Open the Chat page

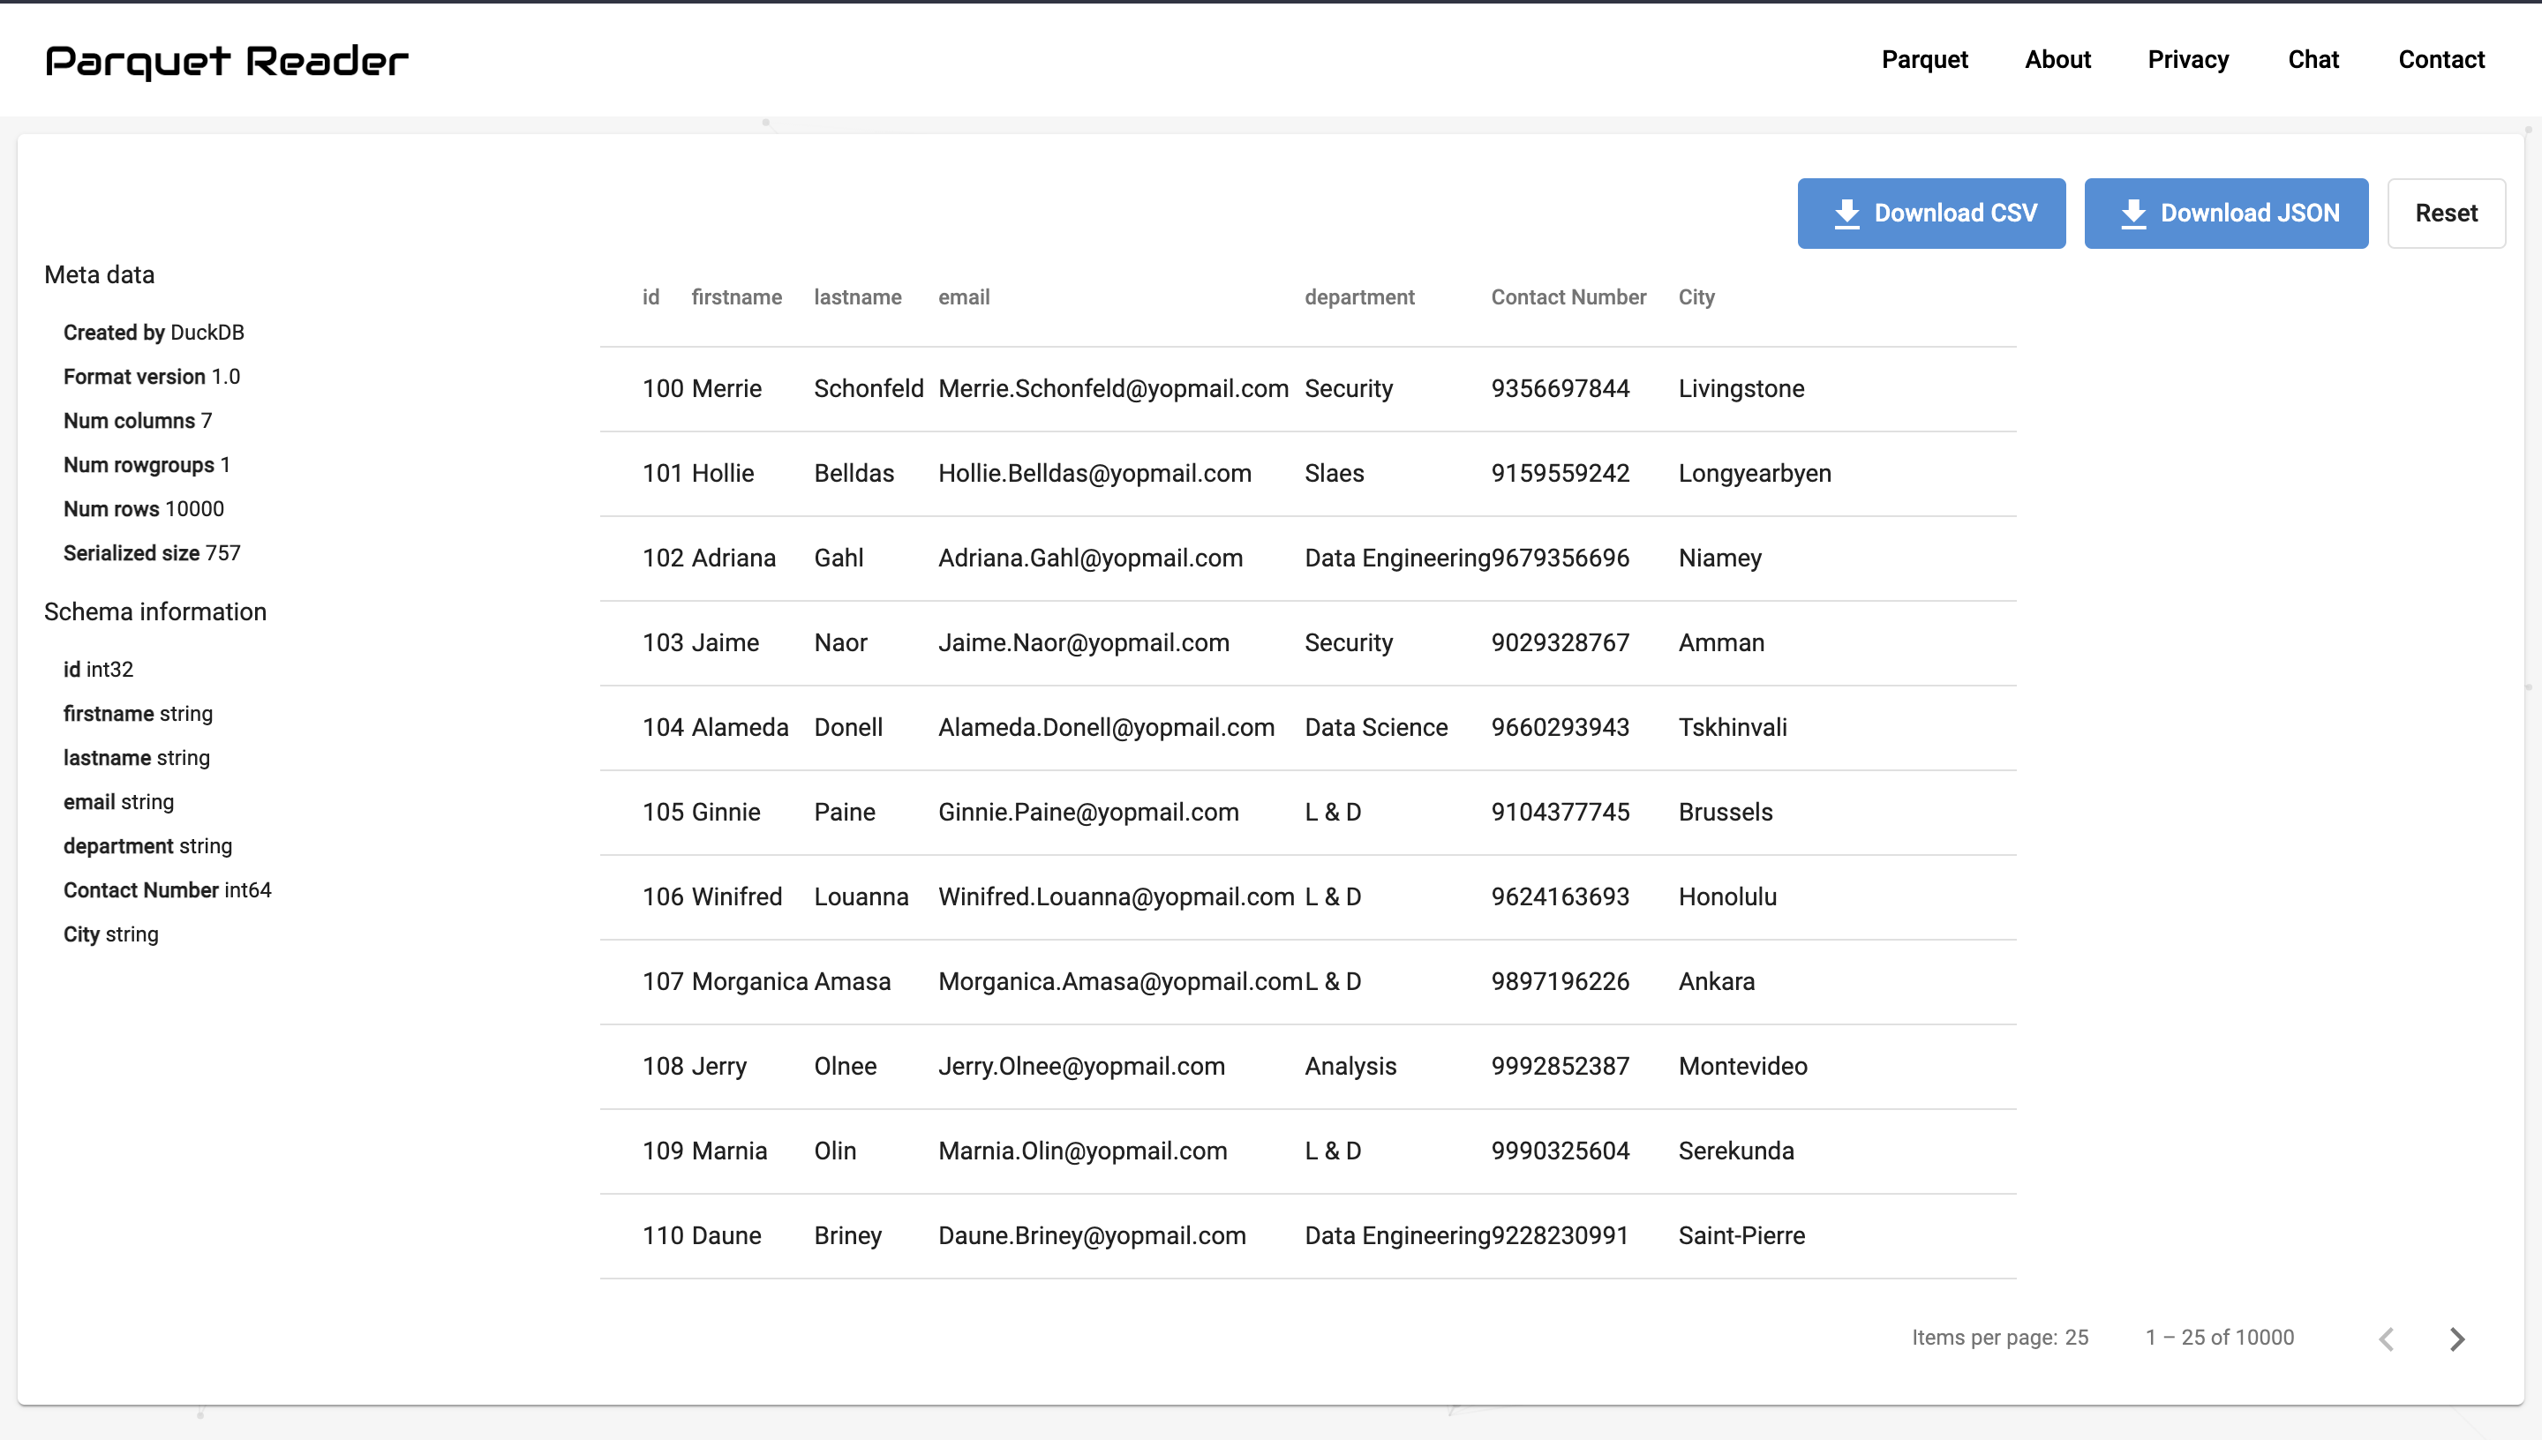pyautogui.click(x=2313, y=59)
